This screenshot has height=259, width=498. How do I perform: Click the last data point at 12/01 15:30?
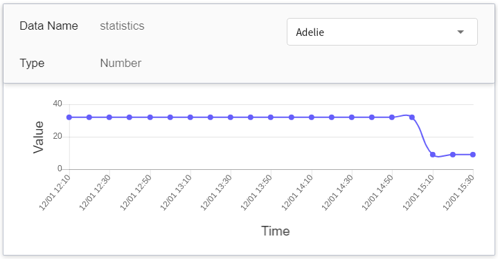(x=473, y=155)
